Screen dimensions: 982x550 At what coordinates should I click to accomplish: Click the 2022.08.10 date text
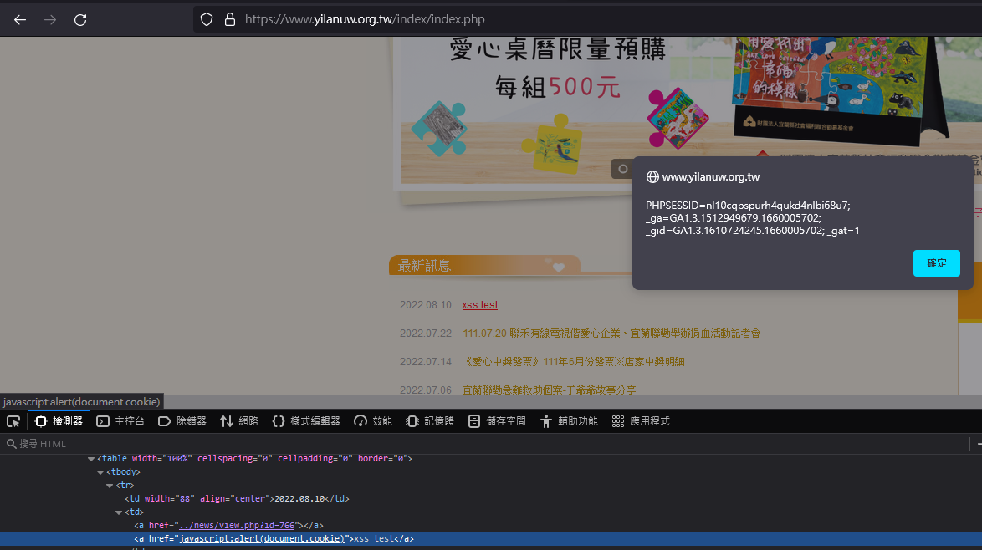(x=425, y=305)
